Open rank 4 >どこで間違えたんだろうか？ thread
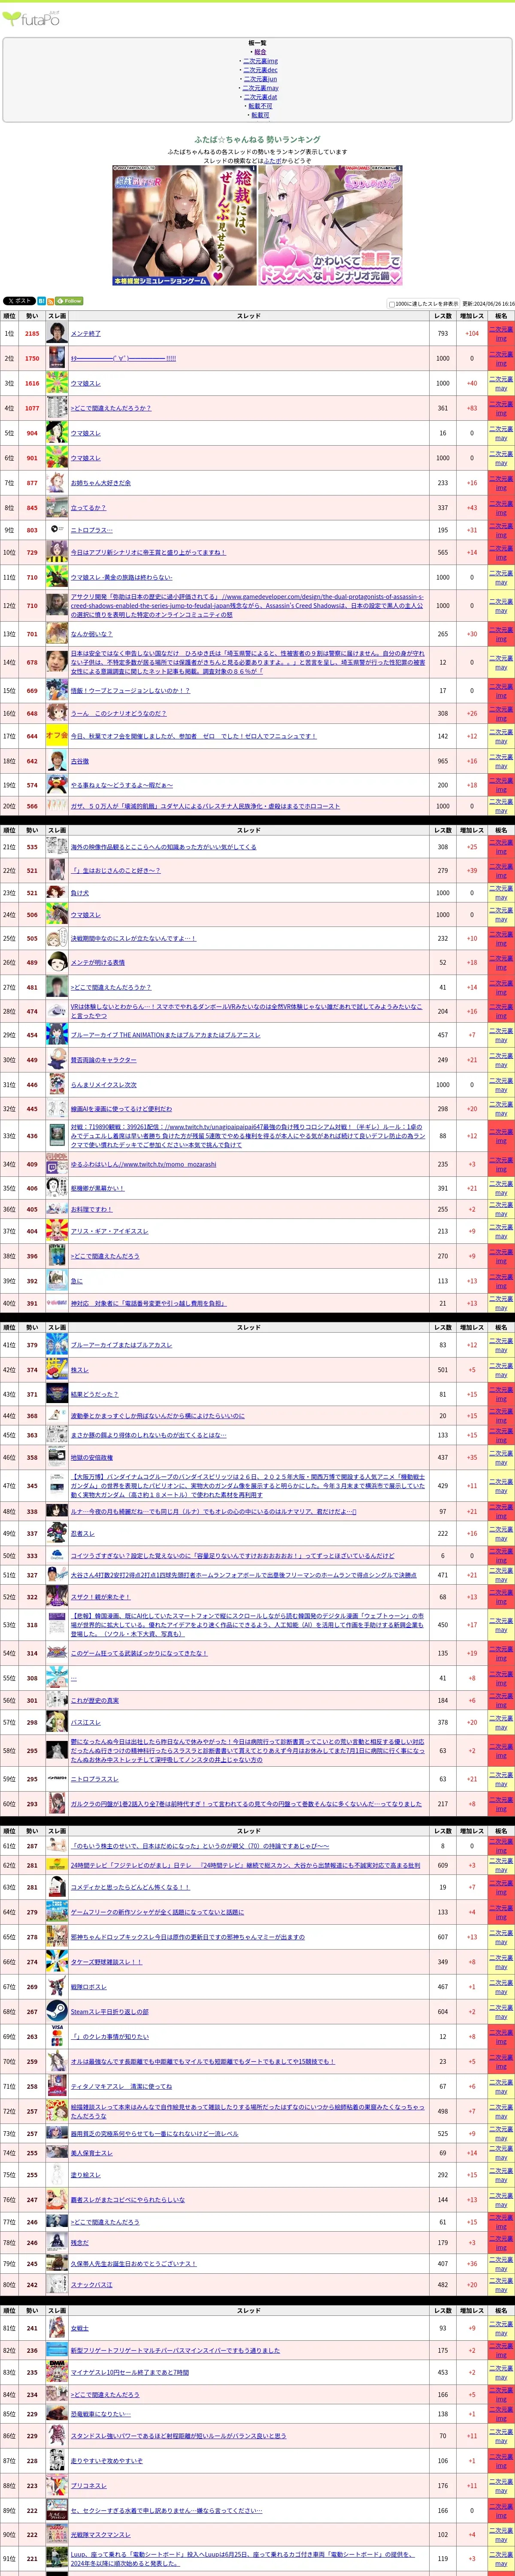The height and width of the screenshot is (2576, 515). [111, 408]
